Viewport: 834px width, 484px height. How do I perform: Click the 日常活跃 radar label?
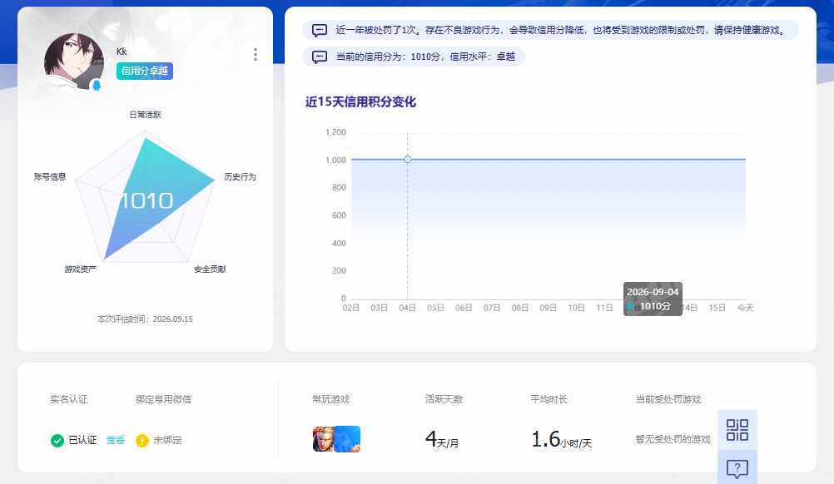click(x=145, y=115)
